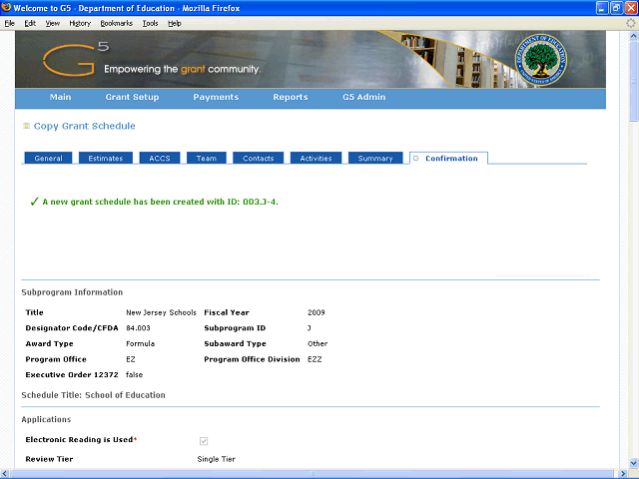Click the Department of Education seal logo
This screenshot has width=639, height=479.
point(541,60)
